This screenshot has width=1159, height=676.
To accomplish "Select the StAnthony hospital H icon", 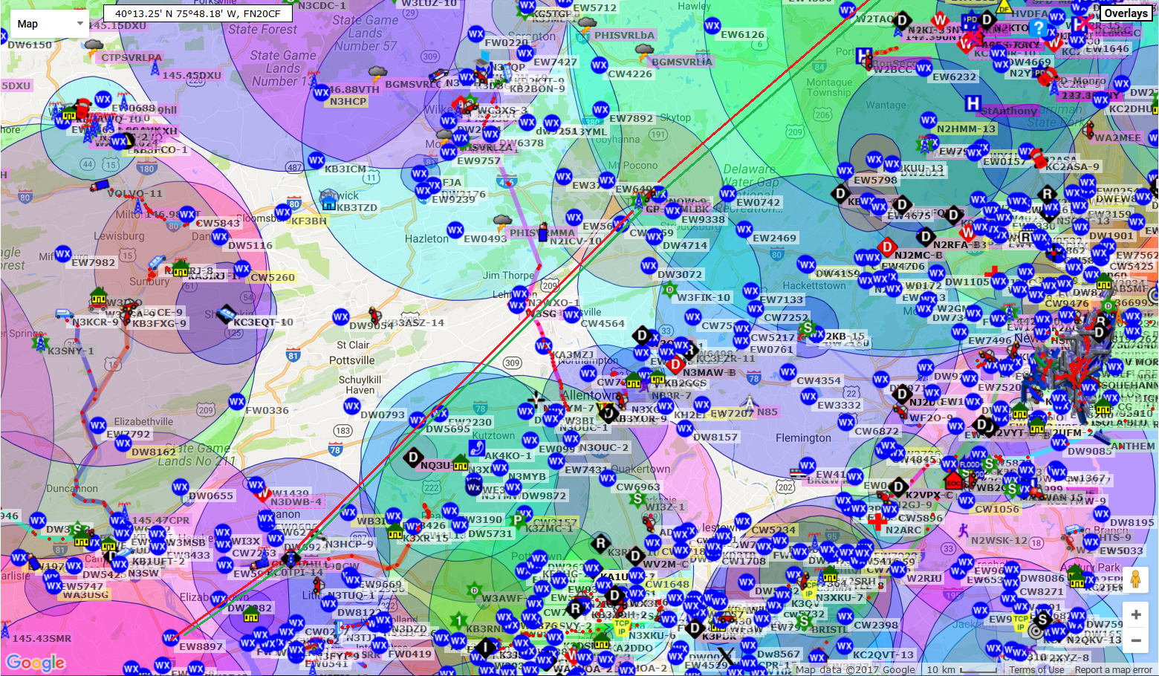I will coord(973,103).
